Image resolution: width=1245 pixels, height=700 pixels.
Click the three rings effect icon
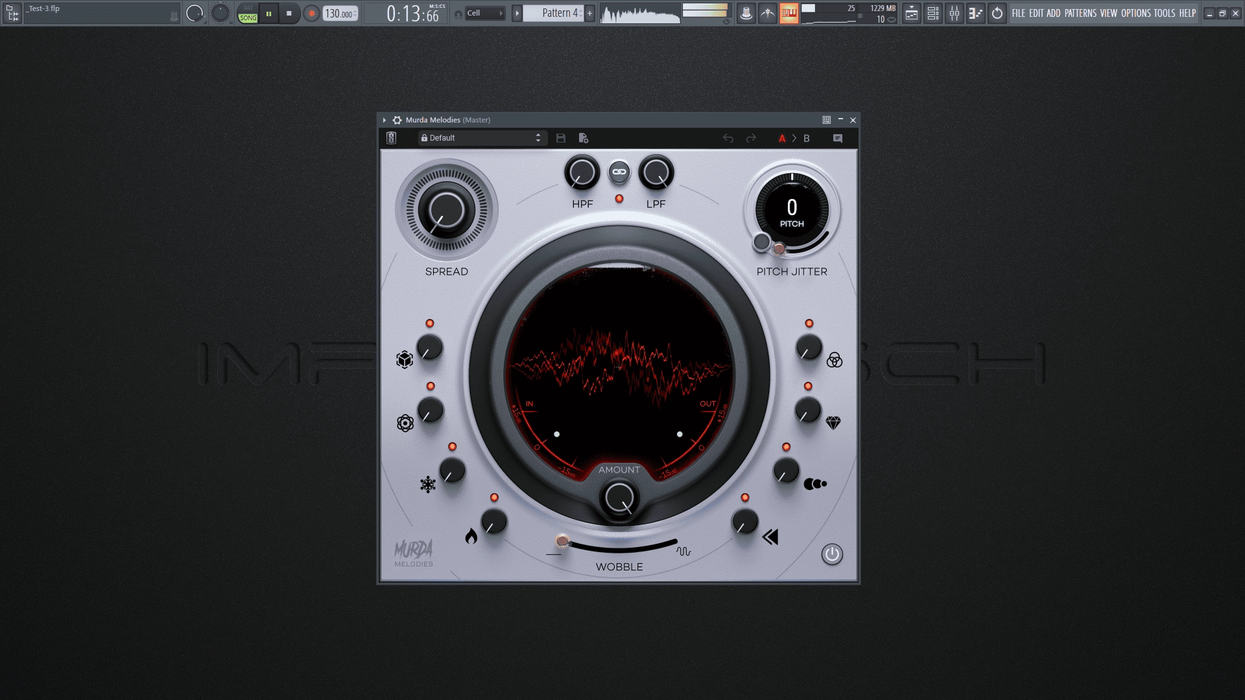[x=835, y=360]
